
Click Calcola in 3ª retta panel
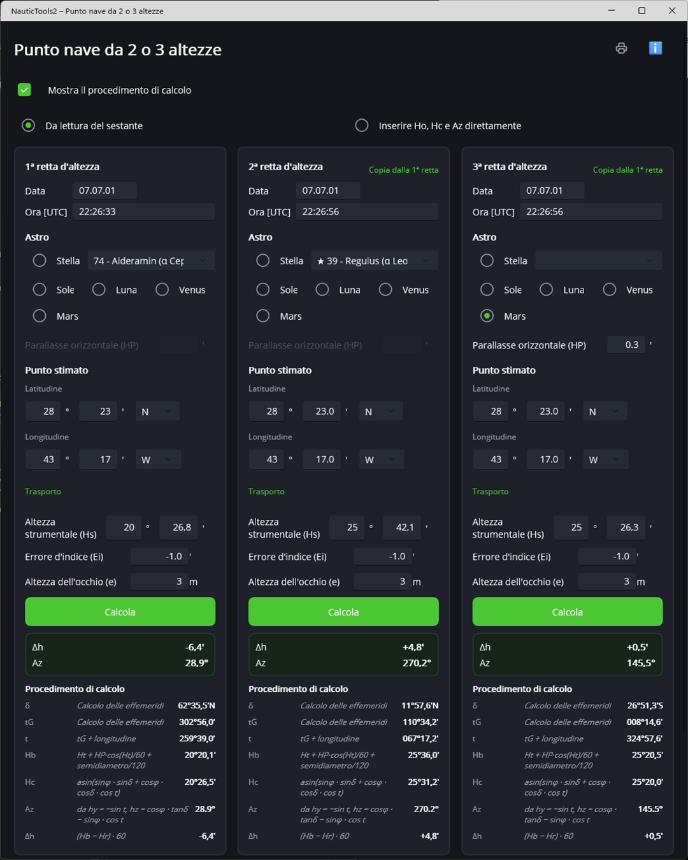[x=568, y=612]
